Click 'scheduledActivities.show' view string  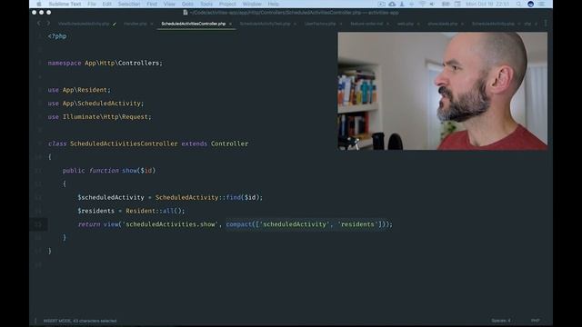point(170,224)
